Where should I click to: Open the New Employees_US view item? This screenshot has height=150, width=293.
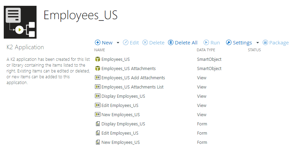120,115
